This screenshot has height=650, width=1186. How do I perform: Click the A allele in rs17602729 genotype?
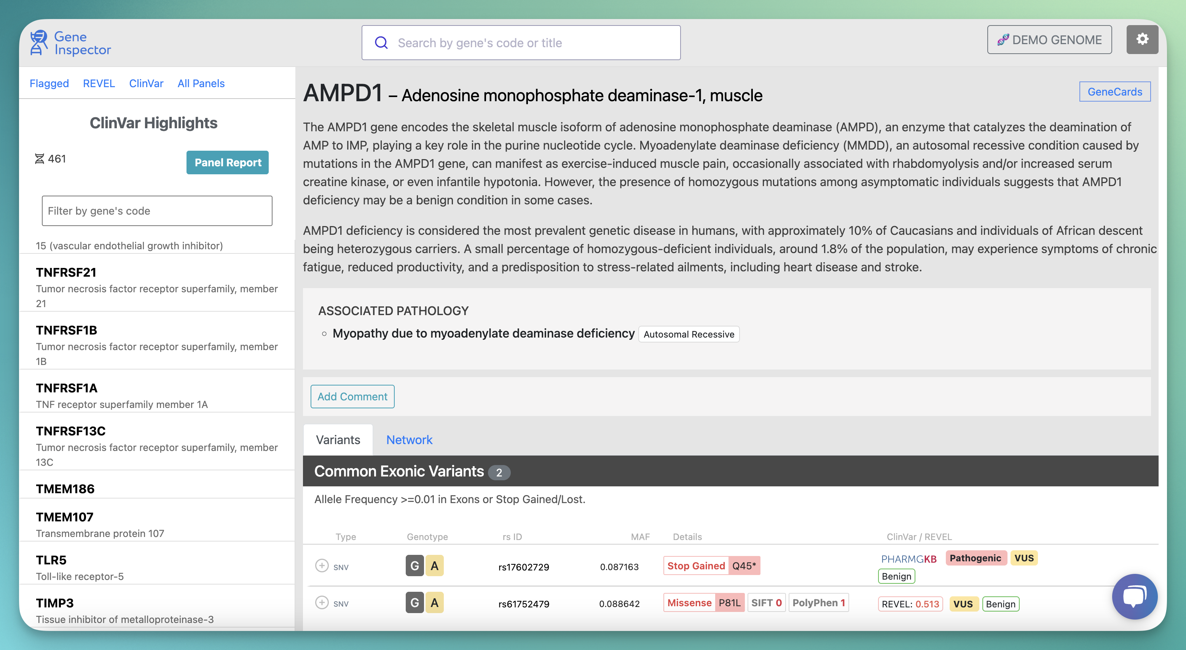pos(434,566)
